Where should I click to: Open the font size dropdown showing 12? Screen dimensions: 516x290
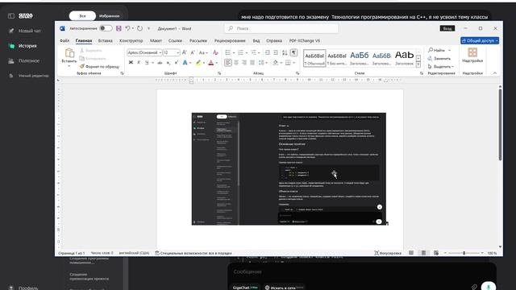click(x=177, y=52)
